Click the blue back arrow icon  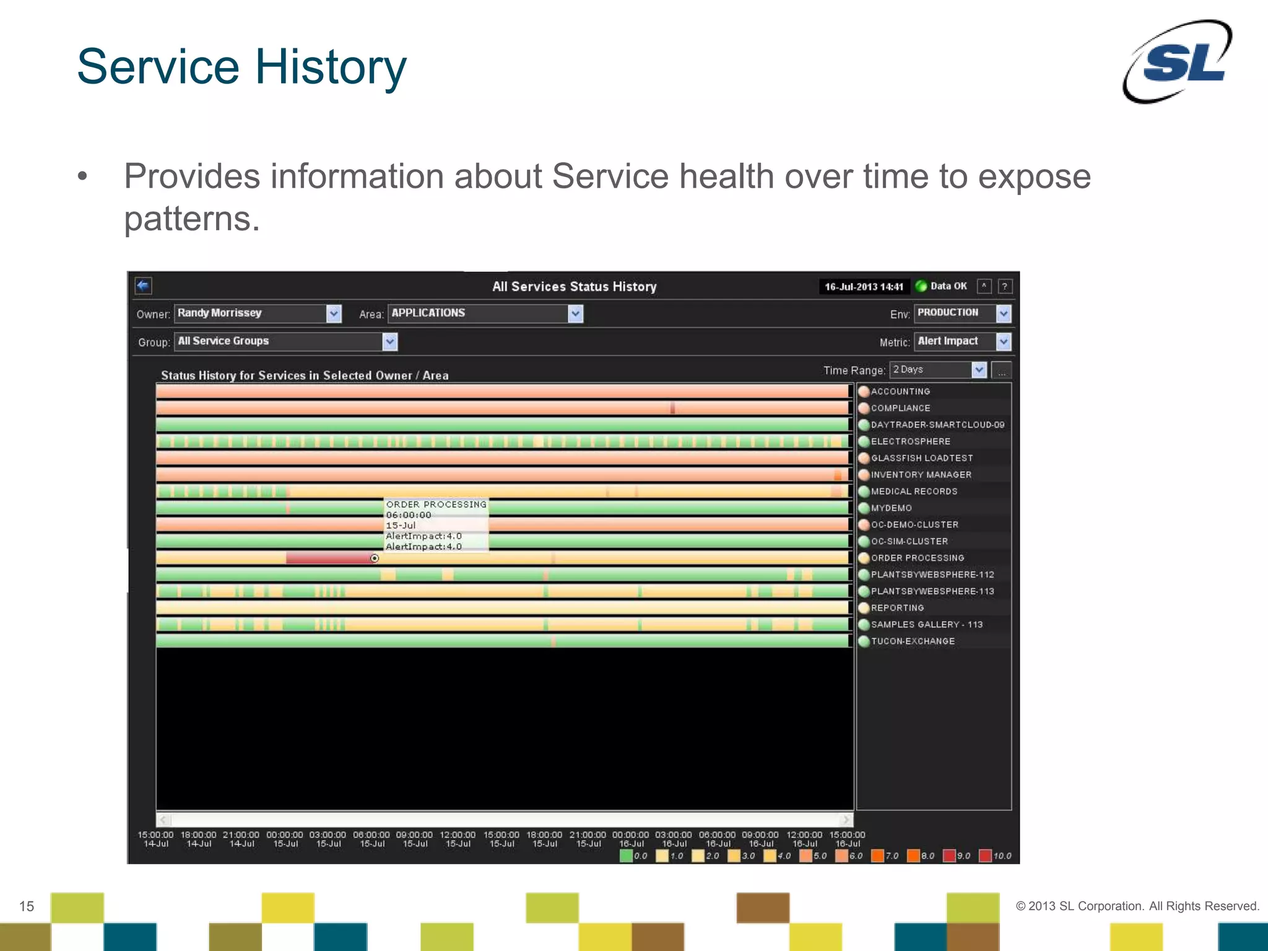pyautogui.click(x=143, y=285)
